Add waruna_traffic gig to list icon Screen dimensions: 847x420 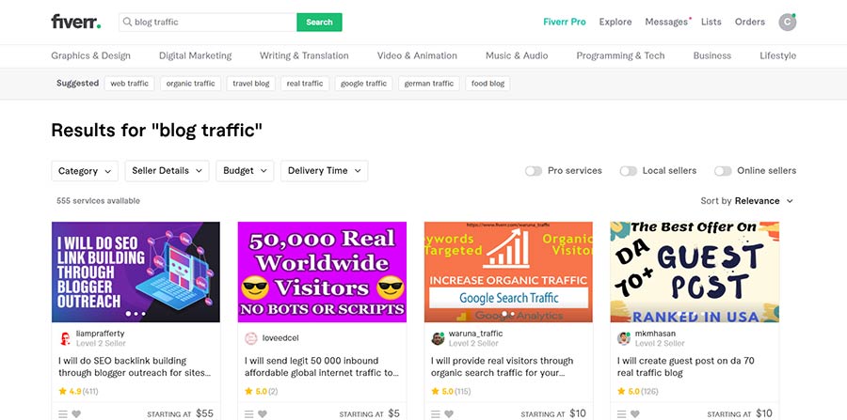click(x=436, y=414)
